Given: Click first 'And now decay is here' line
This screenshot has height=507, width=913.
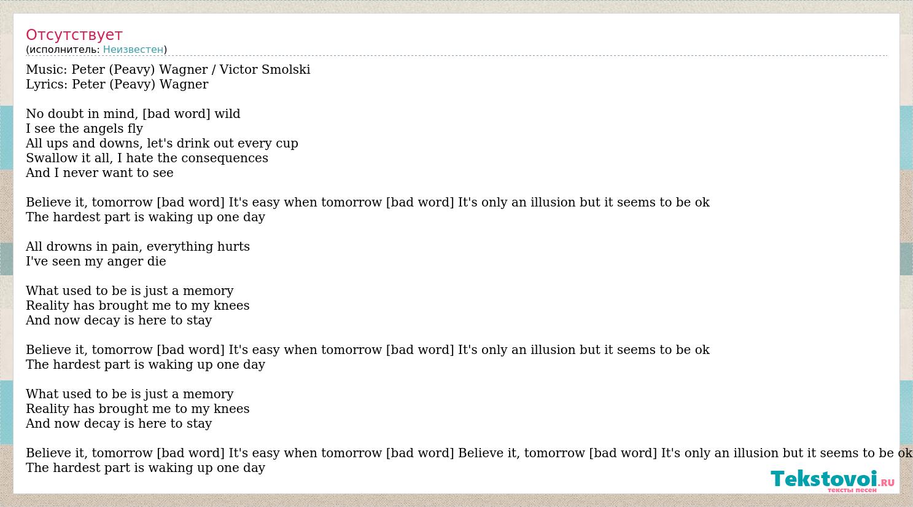Looking at the screenshot, I should tap(119, 320).
